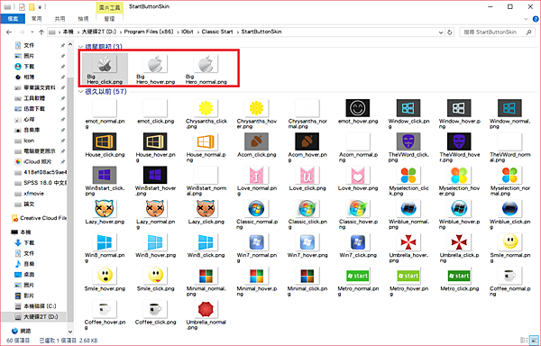Open the 共用 ribbon tab
This screenshot has height=346, width=541.
(x=60, y=19)
